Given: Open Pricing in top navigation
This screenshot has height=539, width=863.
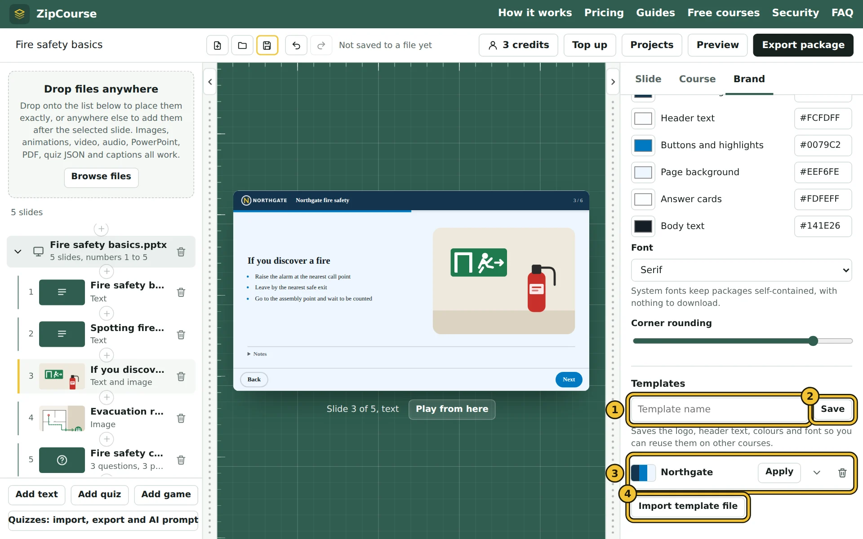Looking at the screenshot, I should tap(604, 13).
